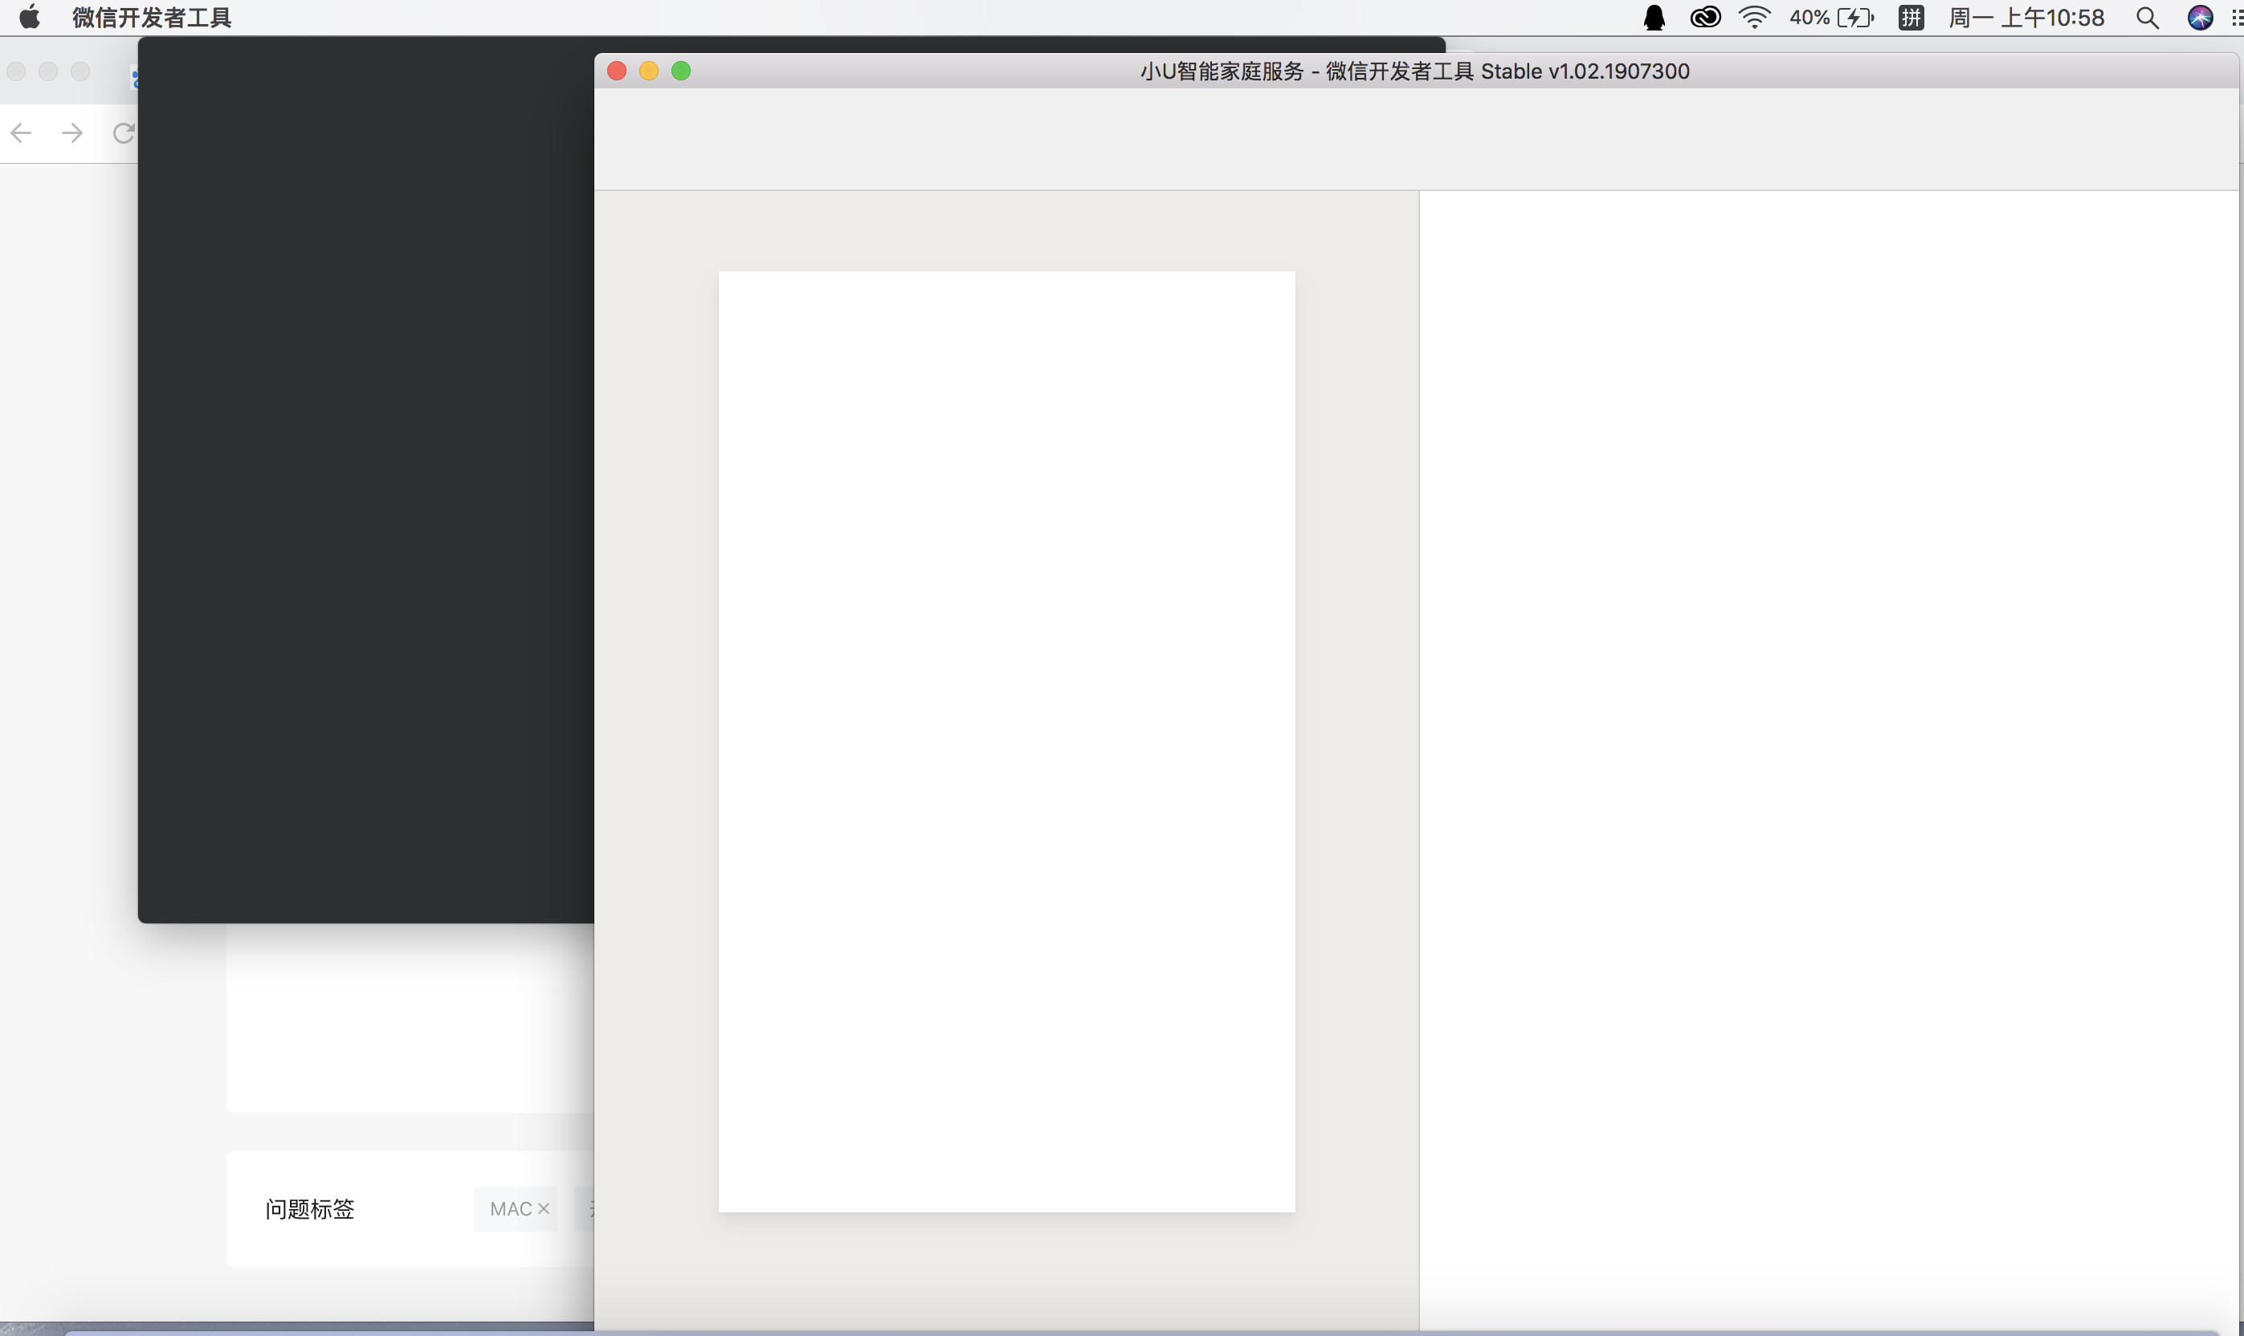The width and height of the screenshot is (2244, 1336).
Task: Reload the page in background browser window
Action: click(x=124, y=133)
